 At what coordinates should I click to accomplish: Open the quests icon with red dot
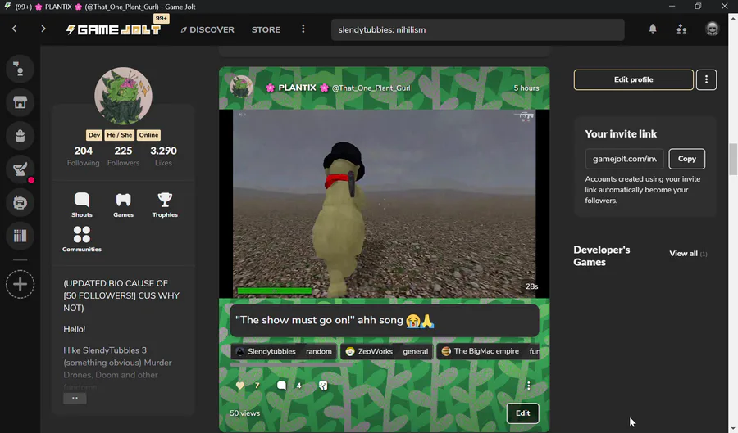(20, 169)
